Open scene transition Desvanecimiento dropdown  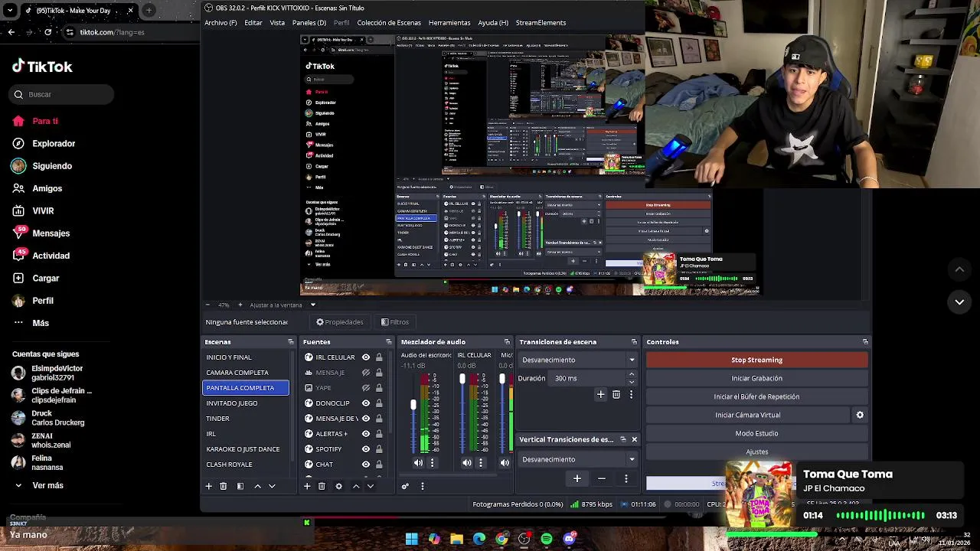click(578, 360)
